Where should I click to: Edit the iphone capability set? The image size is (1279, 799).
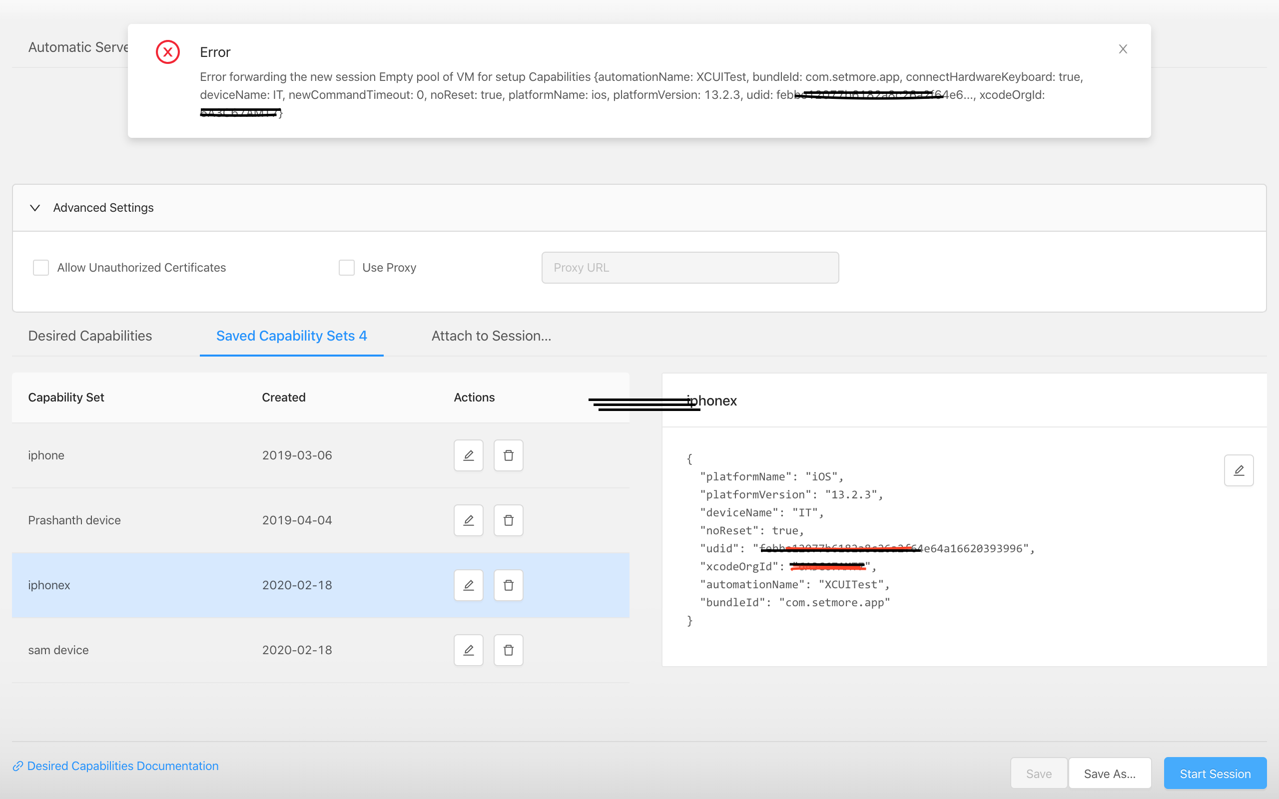468,455
